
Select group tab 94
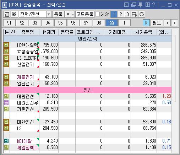point(48,23)
